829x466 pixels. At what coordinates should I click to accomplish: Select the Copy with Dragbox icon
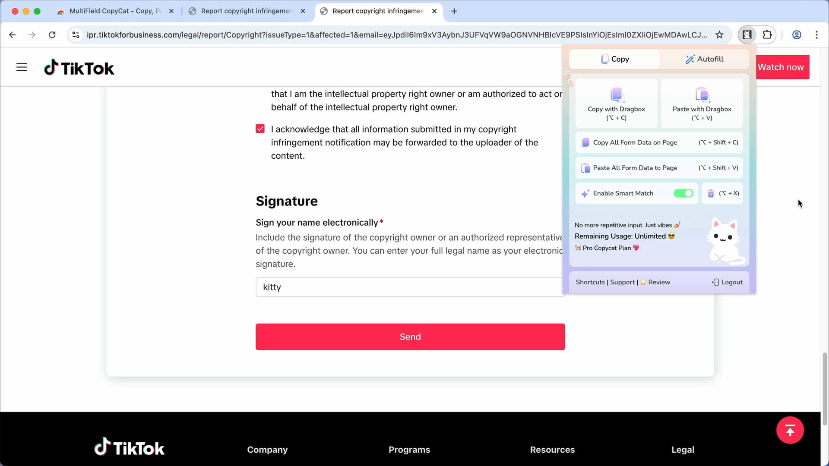pyautogui.click(x=617, y=96)
